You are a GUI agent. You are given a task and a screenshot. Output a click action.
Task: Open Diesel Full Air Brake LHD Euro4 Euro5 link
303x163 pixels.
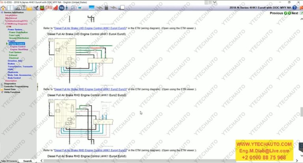point(90,28)
